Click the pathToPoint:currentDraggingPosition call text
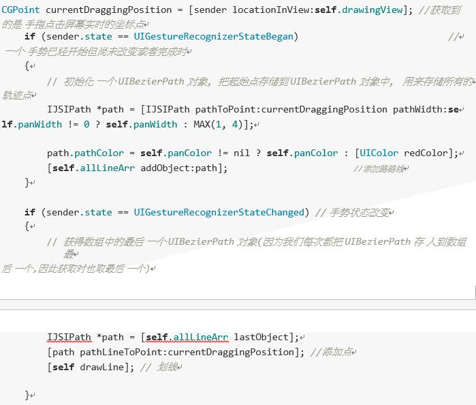This screenshot has width=476, height=405. click(291, 110)
